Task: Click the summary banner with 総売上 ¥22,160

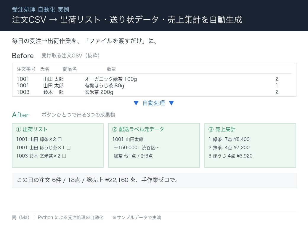Action: [x=154, y=180]
